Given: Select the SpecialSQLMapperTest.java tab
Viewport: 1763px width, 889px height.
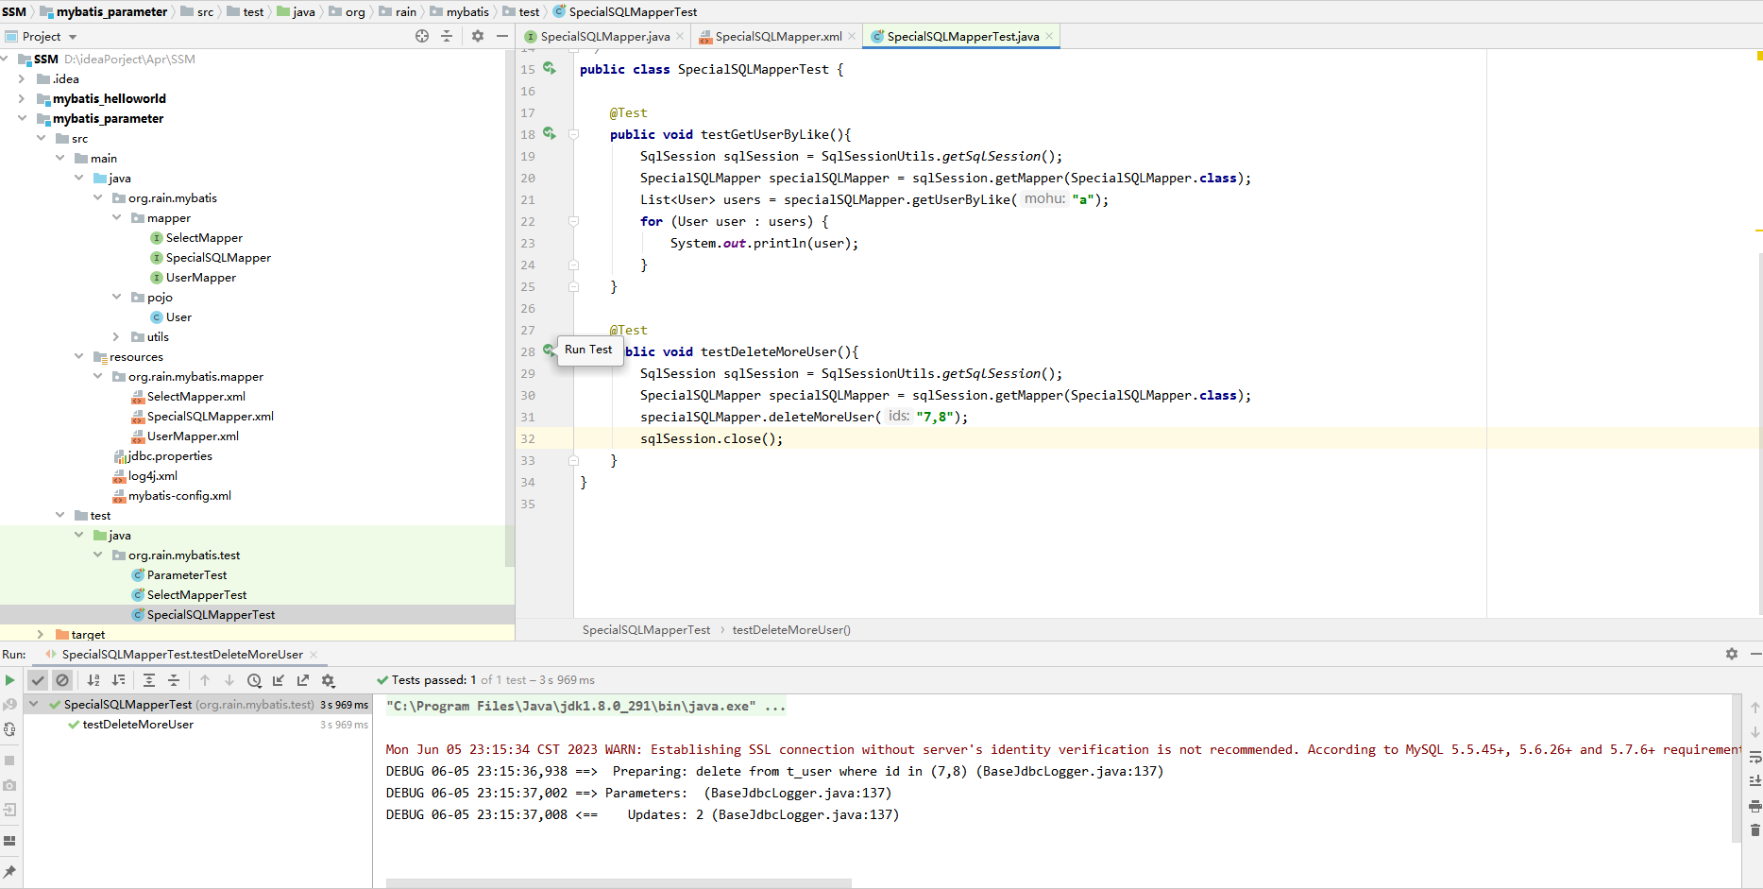Looking at the screenshot, I should pyautogui.click(x=962, y=36).
